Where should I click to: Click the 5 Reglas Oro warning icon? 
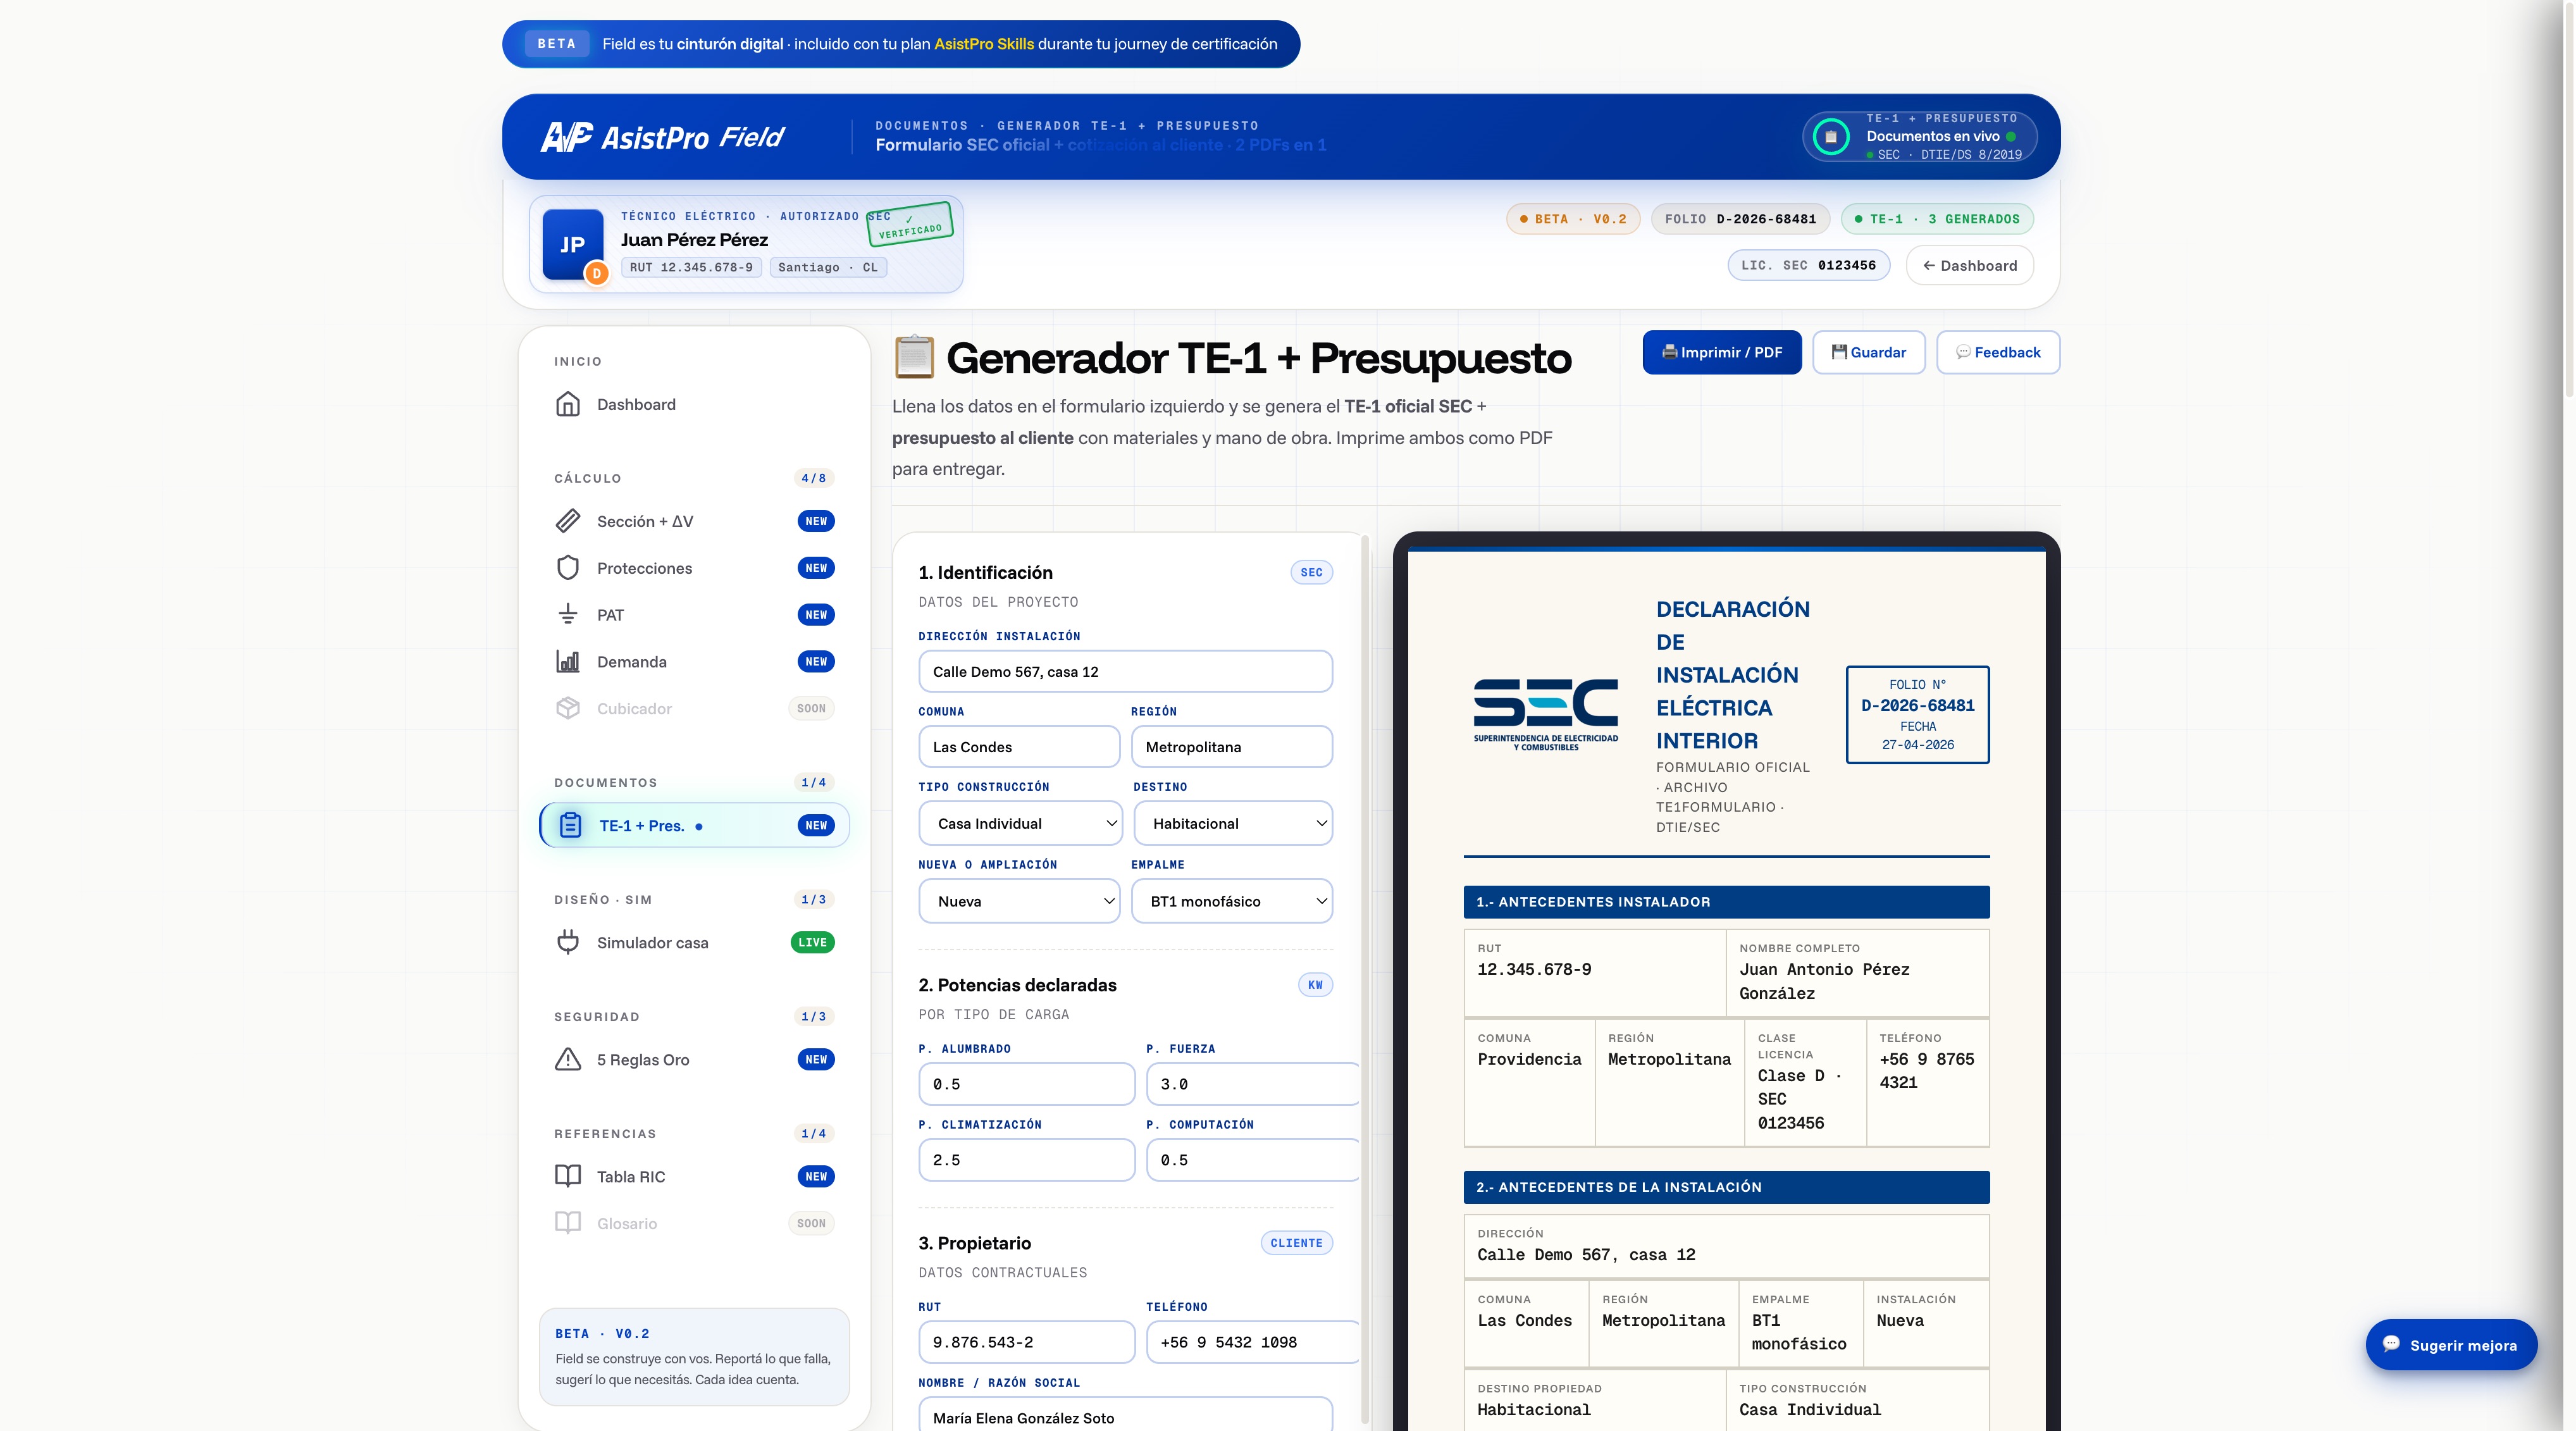click(x=568, y=1059)
